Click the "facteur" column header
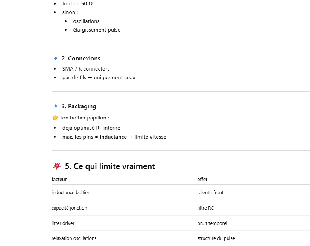310x246 pixels. 59,180
